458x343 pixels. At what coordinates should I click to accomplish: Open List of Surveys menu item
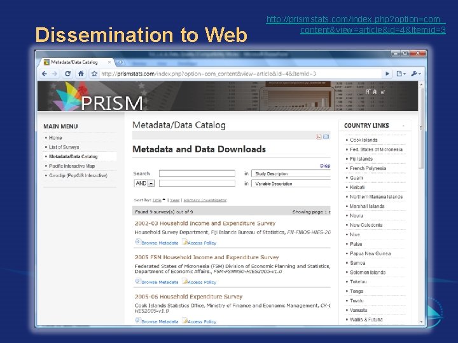click(64, 147)
